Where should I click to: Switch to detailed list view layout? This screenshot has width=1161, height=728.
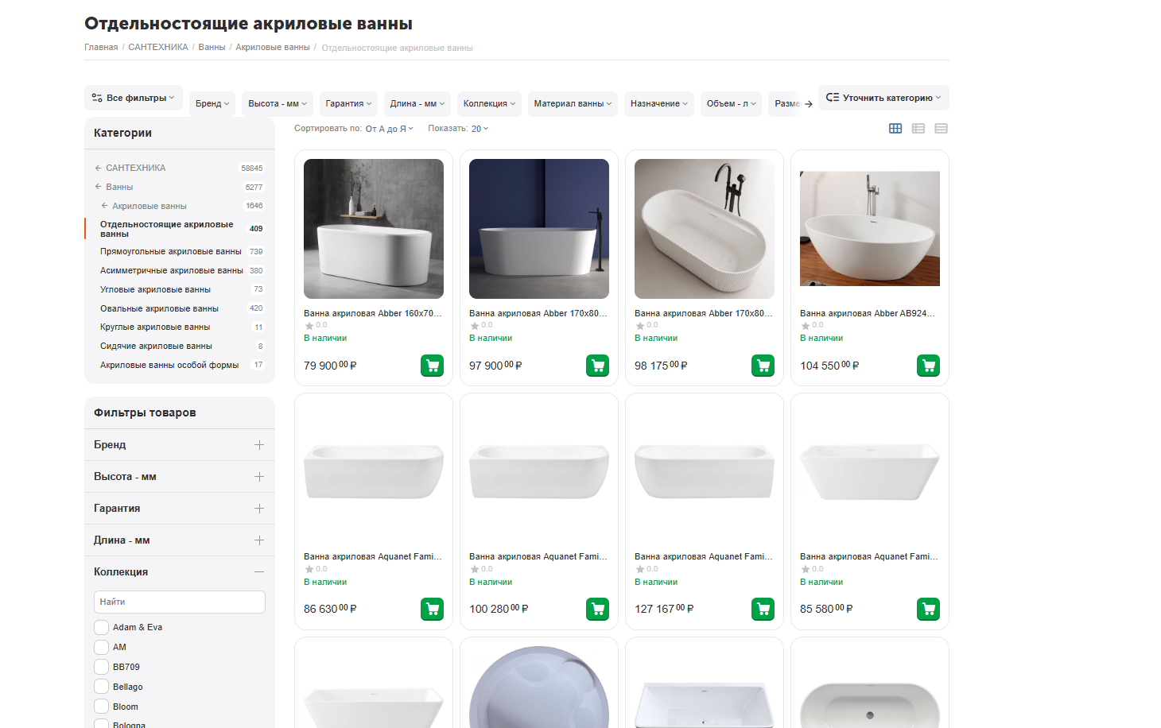click(x=918, y=129)
